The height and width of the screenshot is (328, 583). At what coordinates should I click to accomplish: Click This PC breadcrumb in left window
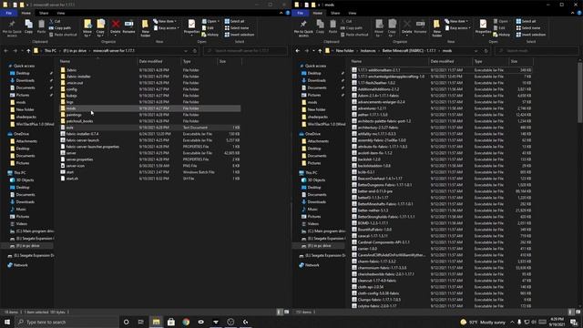[50, 51]
